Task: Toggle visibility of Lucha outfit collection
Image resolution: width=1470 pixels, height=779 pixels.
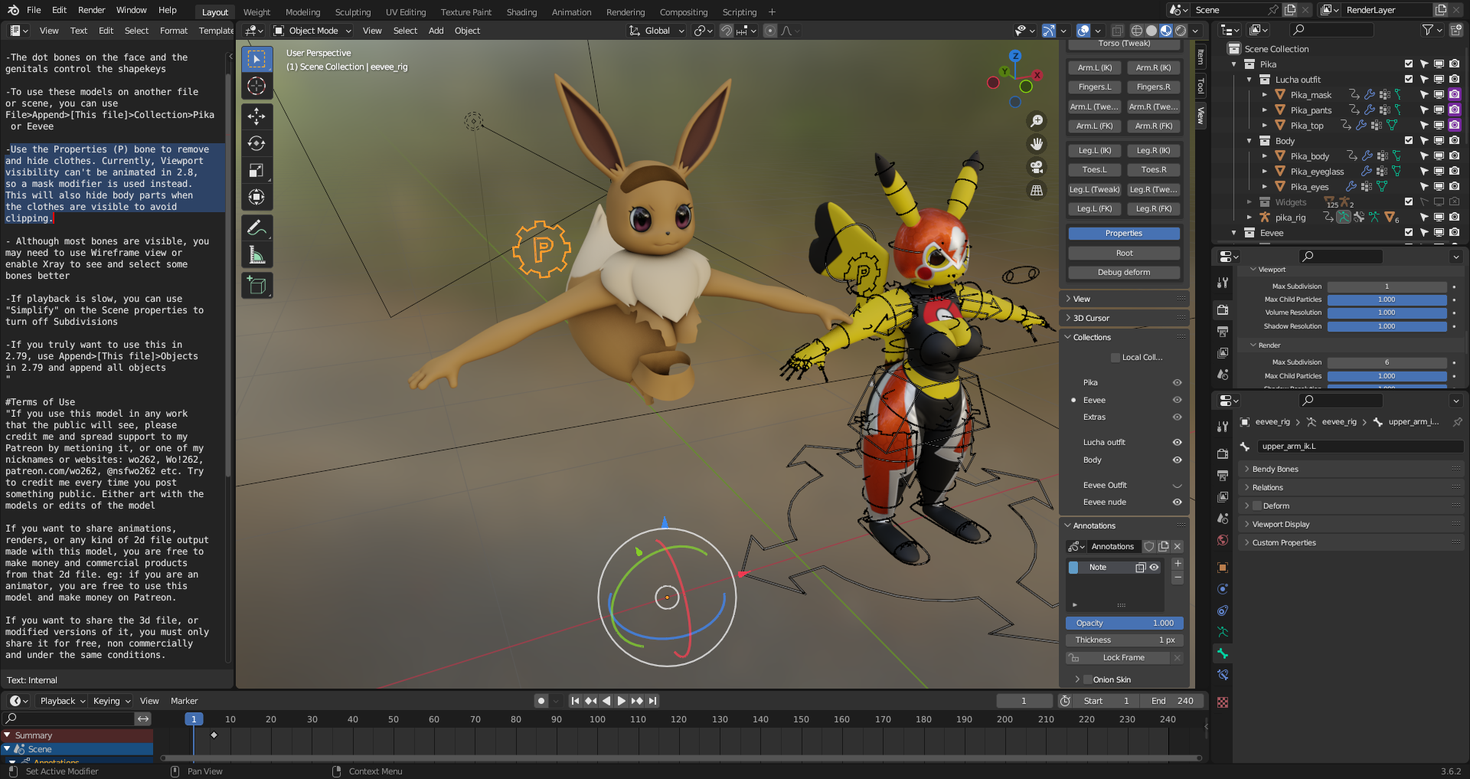Action: coord(1177,442)
